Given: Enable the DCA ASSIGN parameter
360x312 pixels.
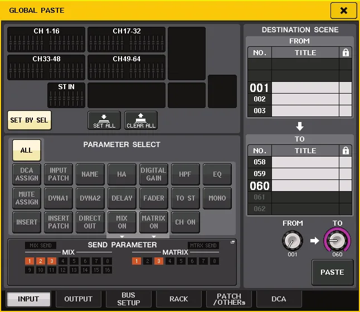Looking at the screenshot, I should (27, 174).
